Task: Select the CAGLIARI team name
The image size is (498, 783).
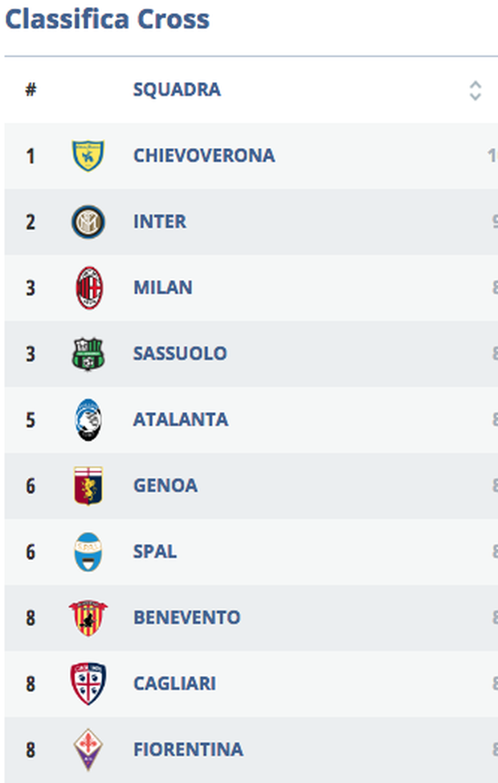Action: pyautogui.click(x=174, y=683)
